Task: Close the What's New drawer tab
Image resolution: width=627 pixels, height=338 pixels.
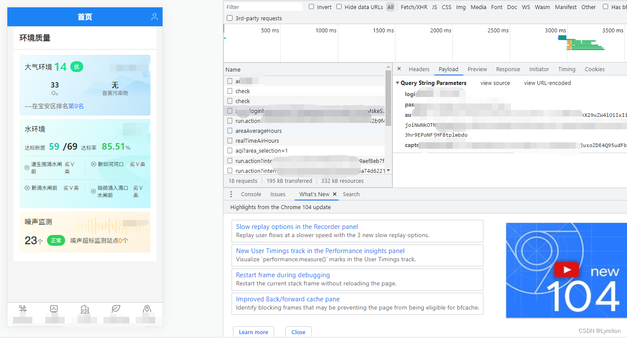Action: (335, 194)
